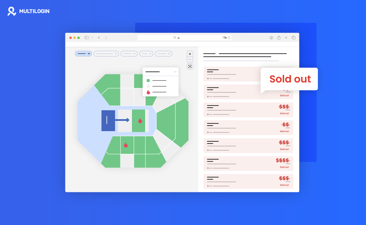
Task: Click the Sold out tooltip bubble
Action: (x=289, y=79)
